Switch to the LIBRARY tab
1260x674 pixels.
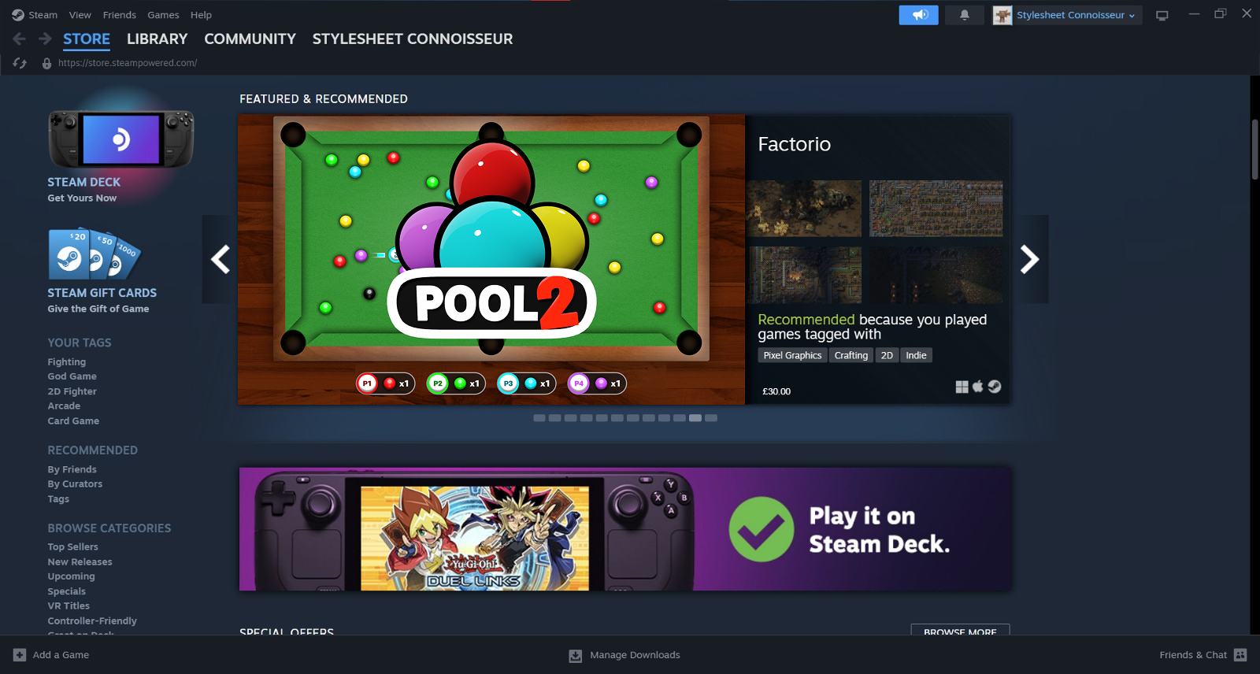coord(157,39)
